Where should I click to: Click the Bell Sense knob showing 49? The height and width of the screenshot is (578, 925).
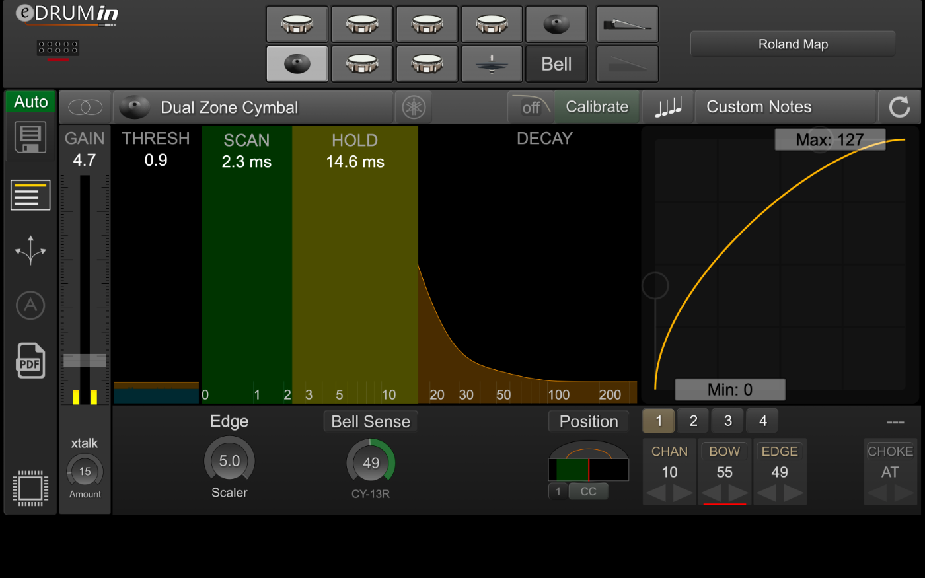point(371,463)
